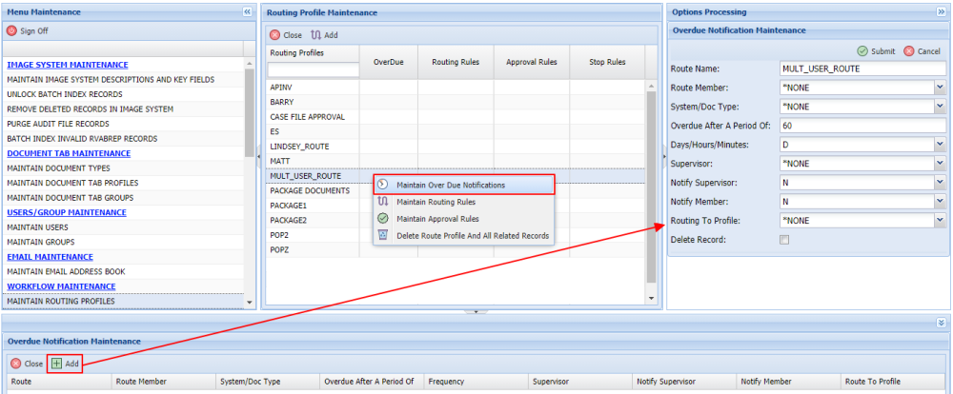Close the Routing Profile Maintenance panel
The width and height of the screenshot is (953, 394).
pos(286,35)
